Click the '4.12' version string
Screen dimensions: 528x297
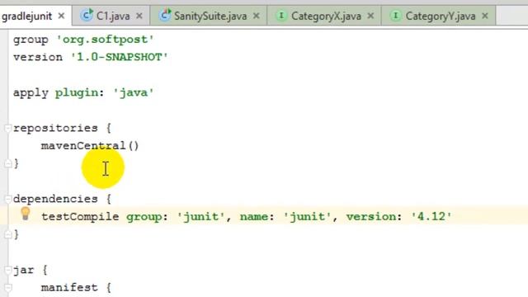[431, 216]
